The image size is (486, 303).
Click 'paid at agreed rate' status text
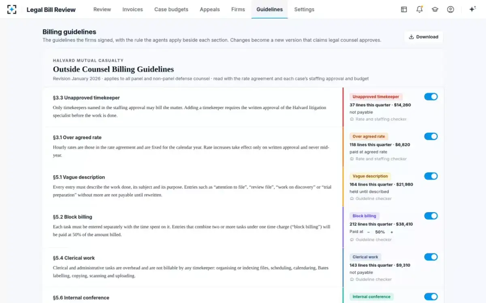coord(369,152)
